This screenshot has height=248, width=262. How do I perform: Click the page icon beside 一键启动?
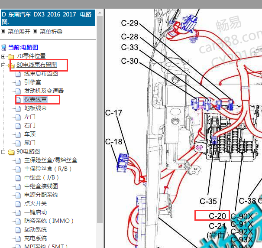tap(18, 212)
